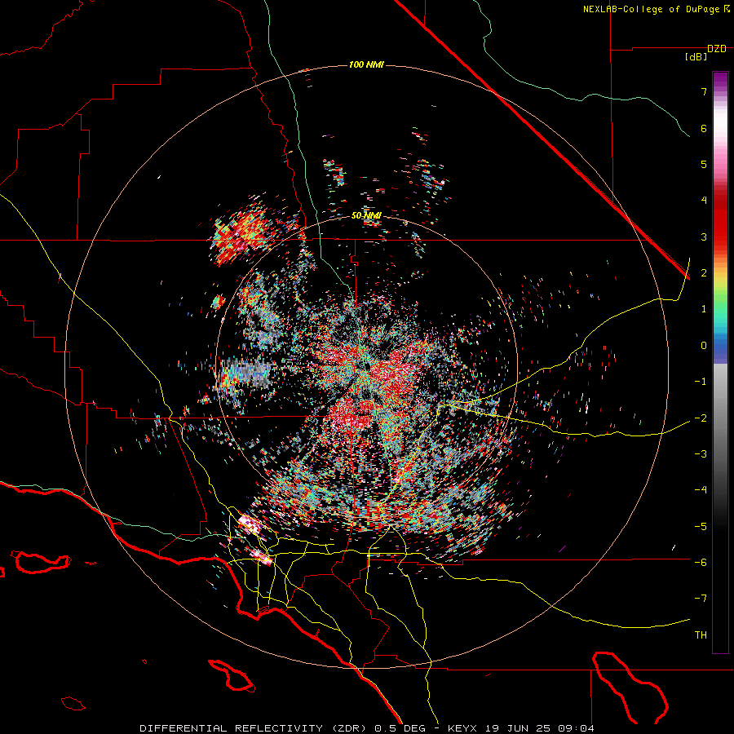
Task: Click the color scale value -4
Action: click(701, 490)
